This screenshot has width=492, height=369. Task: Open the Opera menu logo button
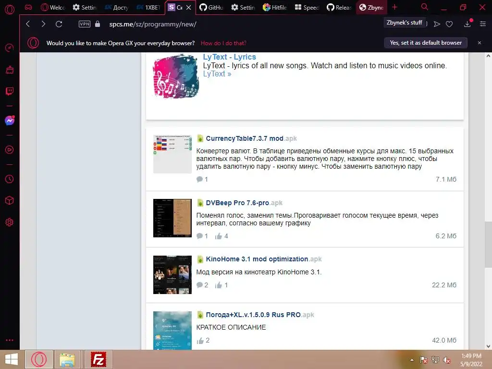[10, 10]
